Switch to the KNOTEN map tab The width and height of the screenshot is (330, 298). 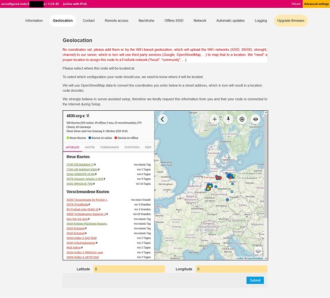click(90, 147)
